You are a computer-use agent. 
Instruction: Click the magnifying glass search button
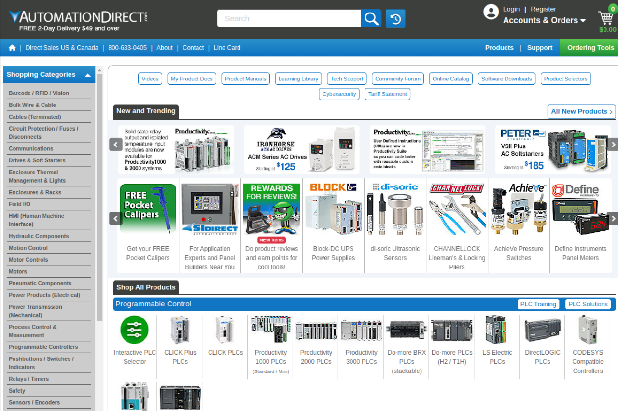[x=371, y=19]
